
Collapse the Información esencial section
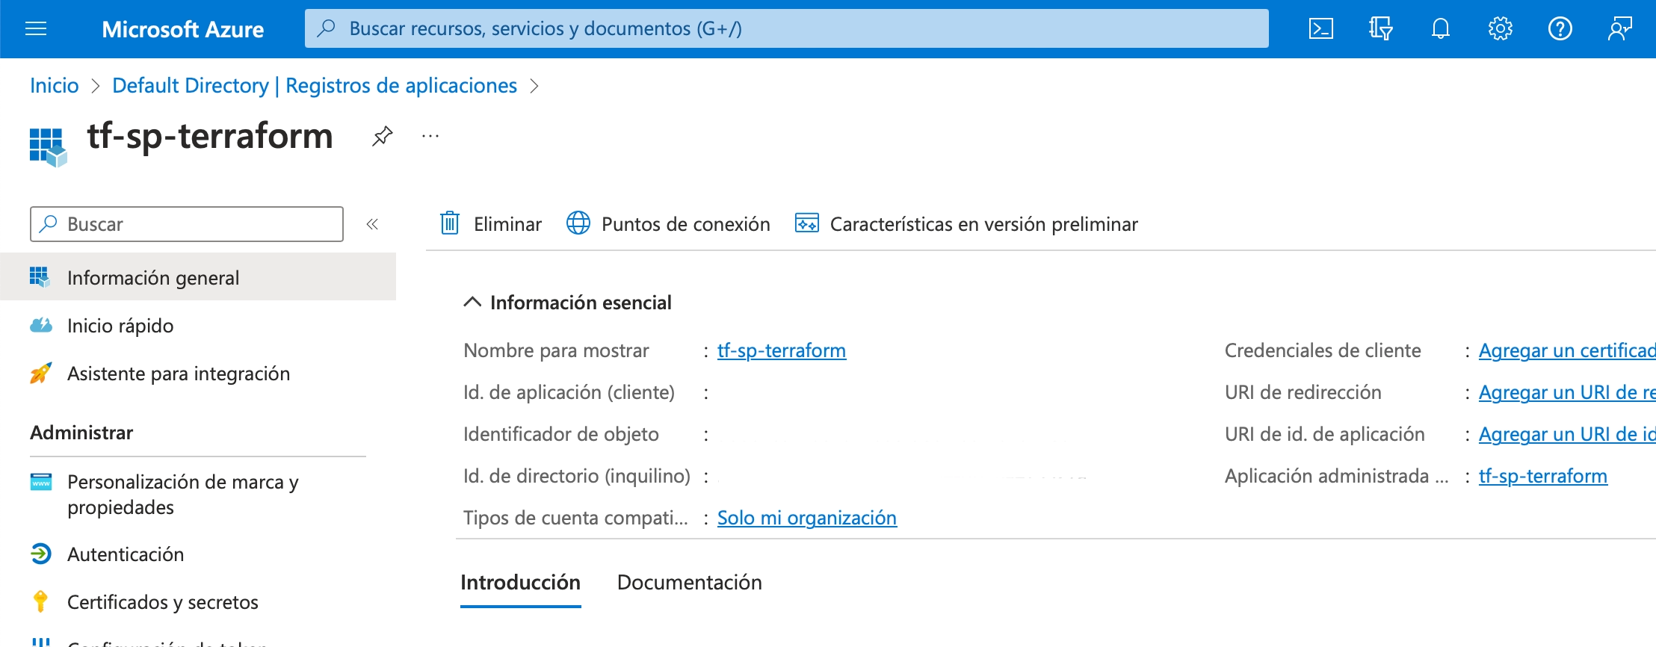(472, 302)
